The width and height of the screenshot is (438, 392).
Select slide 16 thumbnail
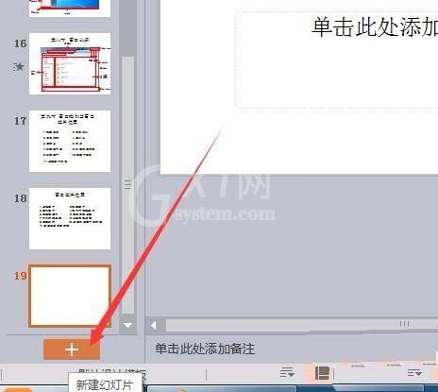click(70, 63)
